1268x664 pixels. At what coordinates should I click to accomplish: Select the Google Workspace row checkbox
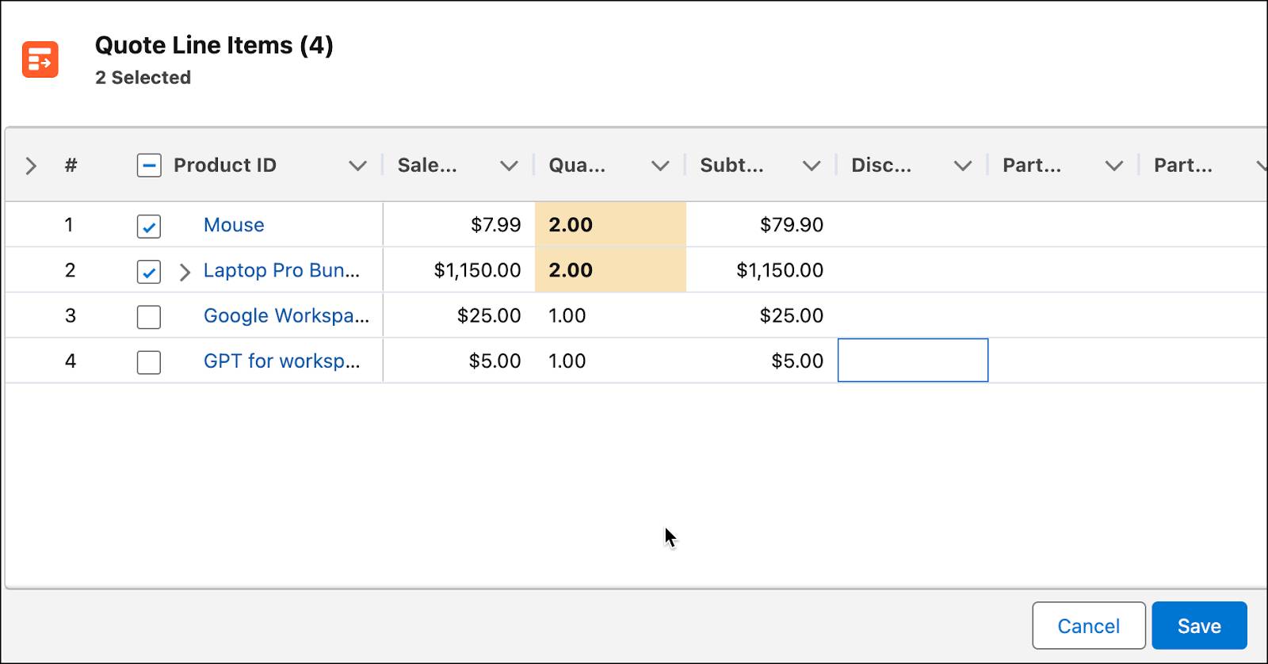[149, 317]
